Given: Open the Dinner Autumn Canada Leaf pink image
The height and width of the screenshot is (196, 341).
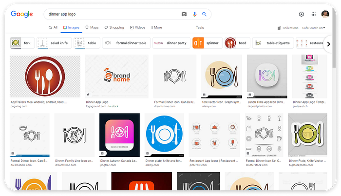Looking at the screenshot, I should [x=119, y=135].
